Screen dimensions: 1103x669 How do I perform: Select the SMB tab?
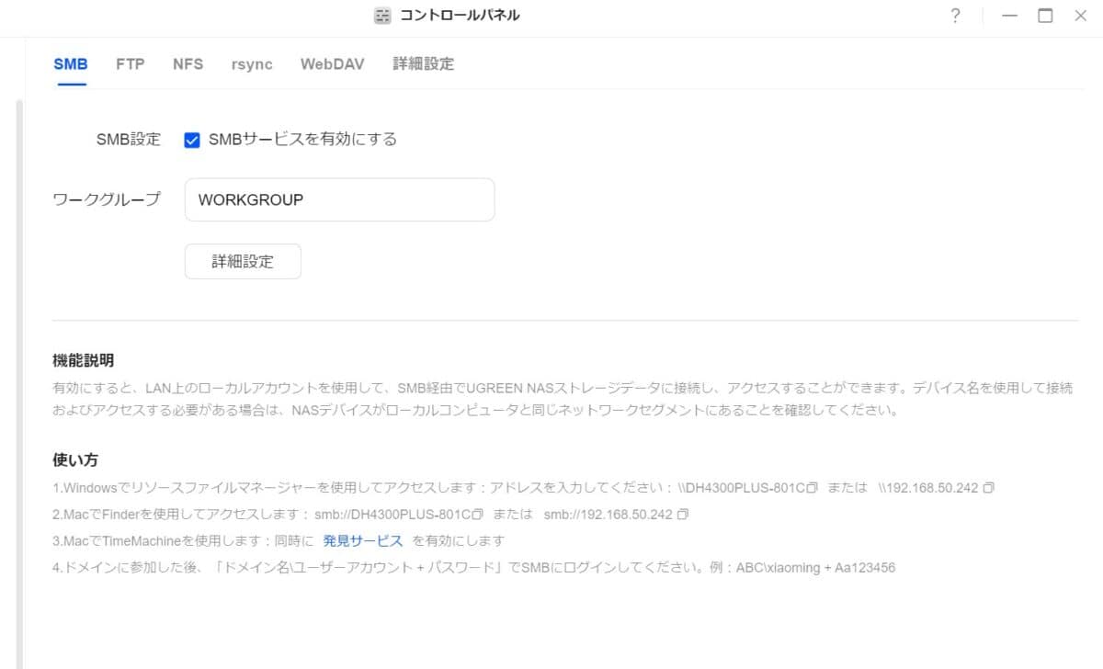pyautogui.click(x=71, y=64)
